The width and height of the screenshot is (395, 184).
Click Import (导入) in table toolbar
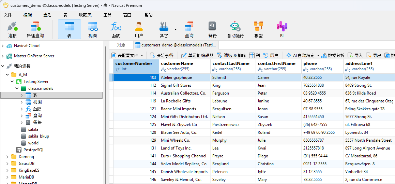(x=355, y=55)
